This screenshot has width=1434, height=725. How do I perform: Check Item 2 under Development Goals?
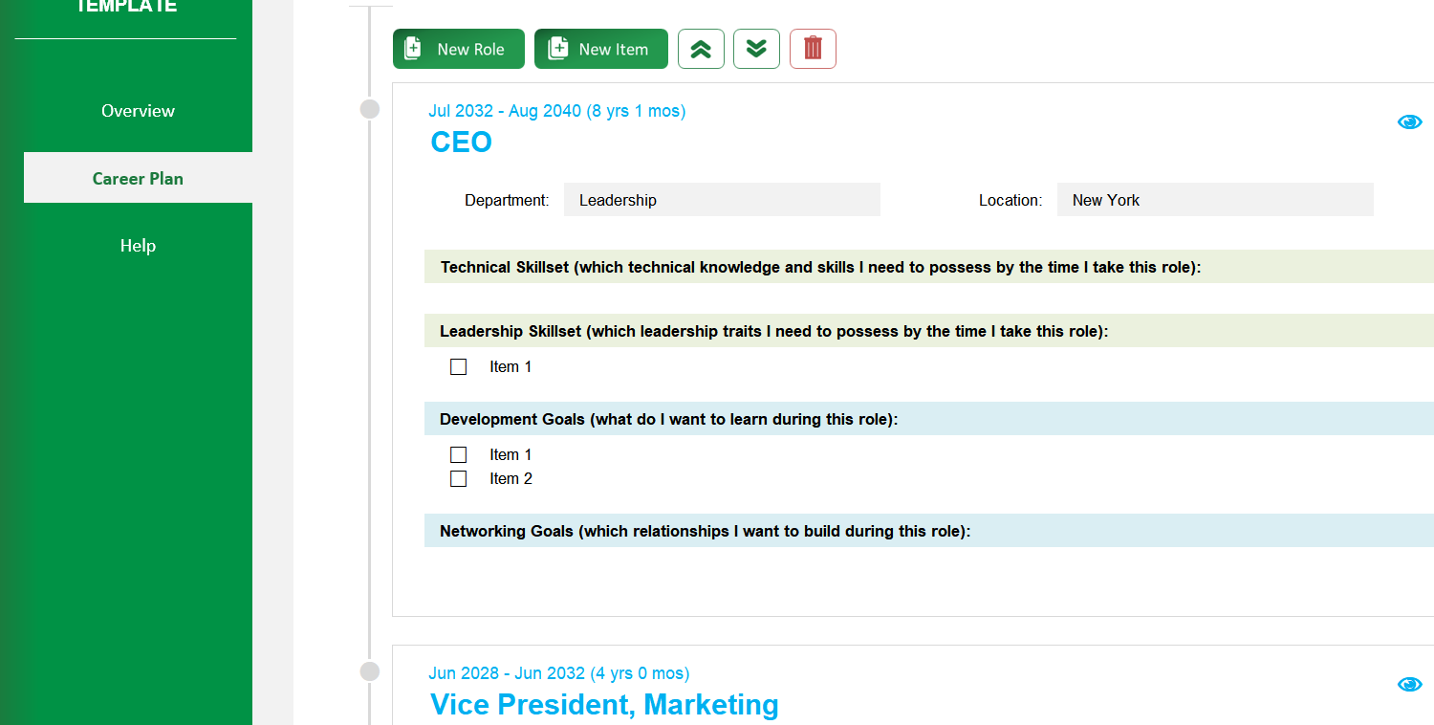(459, 479)
